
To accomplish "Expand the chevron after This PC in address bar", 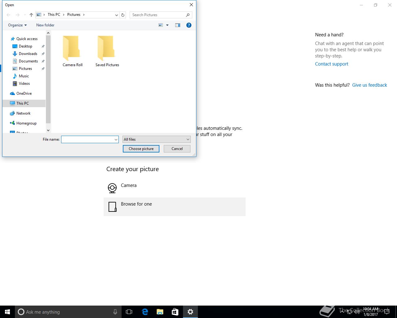I will 64,15.
